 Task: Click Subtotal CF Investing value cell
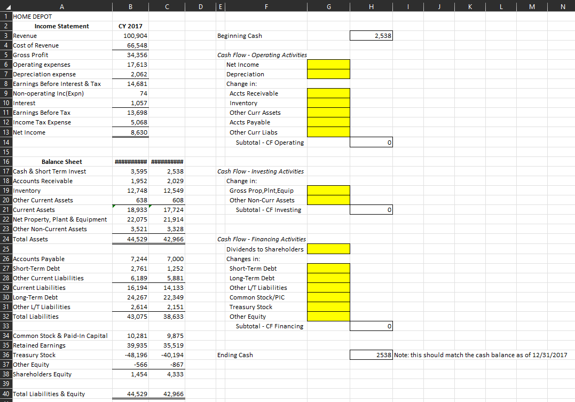pos(371,210)
